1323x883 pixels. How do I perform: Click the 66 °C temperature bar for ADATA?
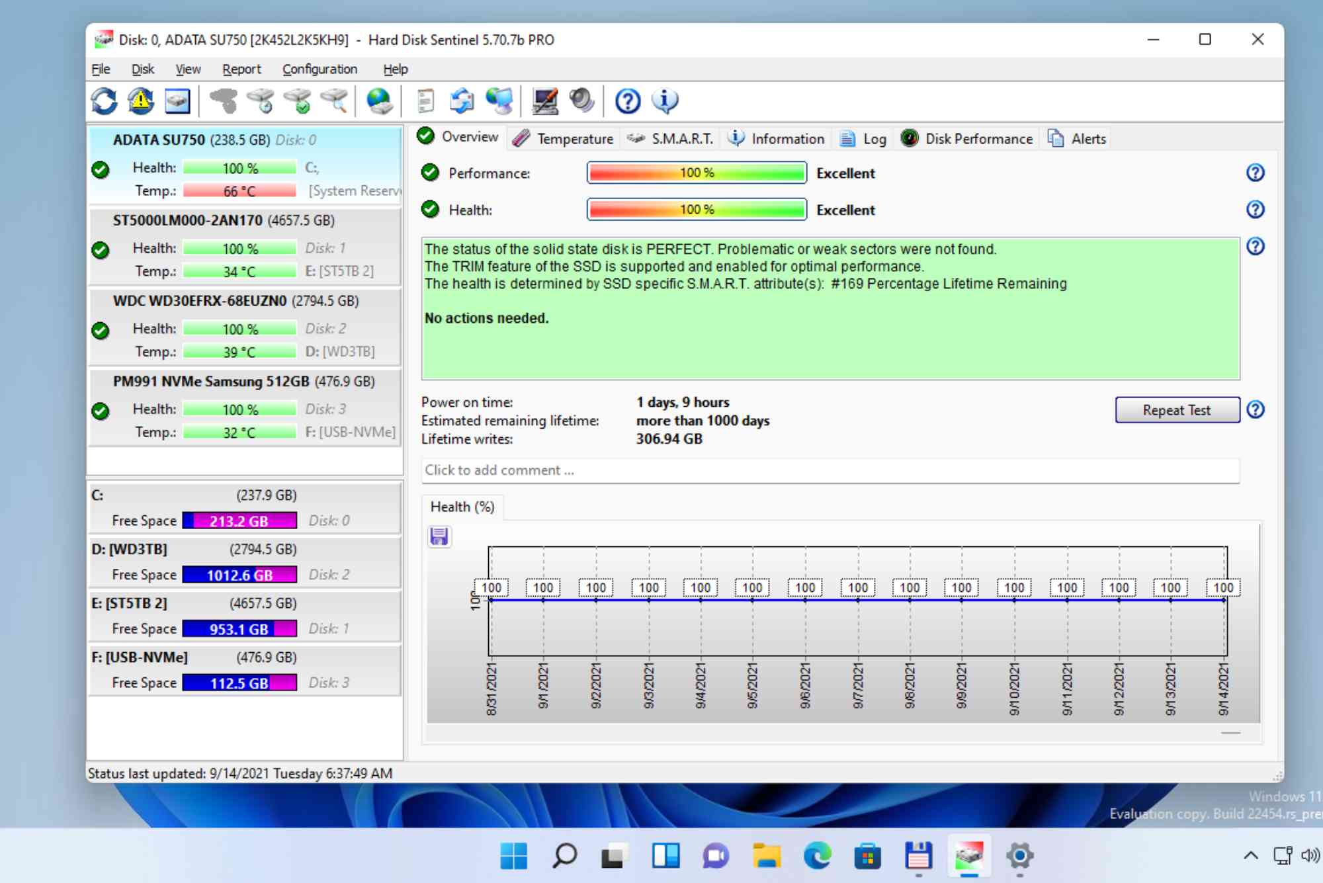239,191
